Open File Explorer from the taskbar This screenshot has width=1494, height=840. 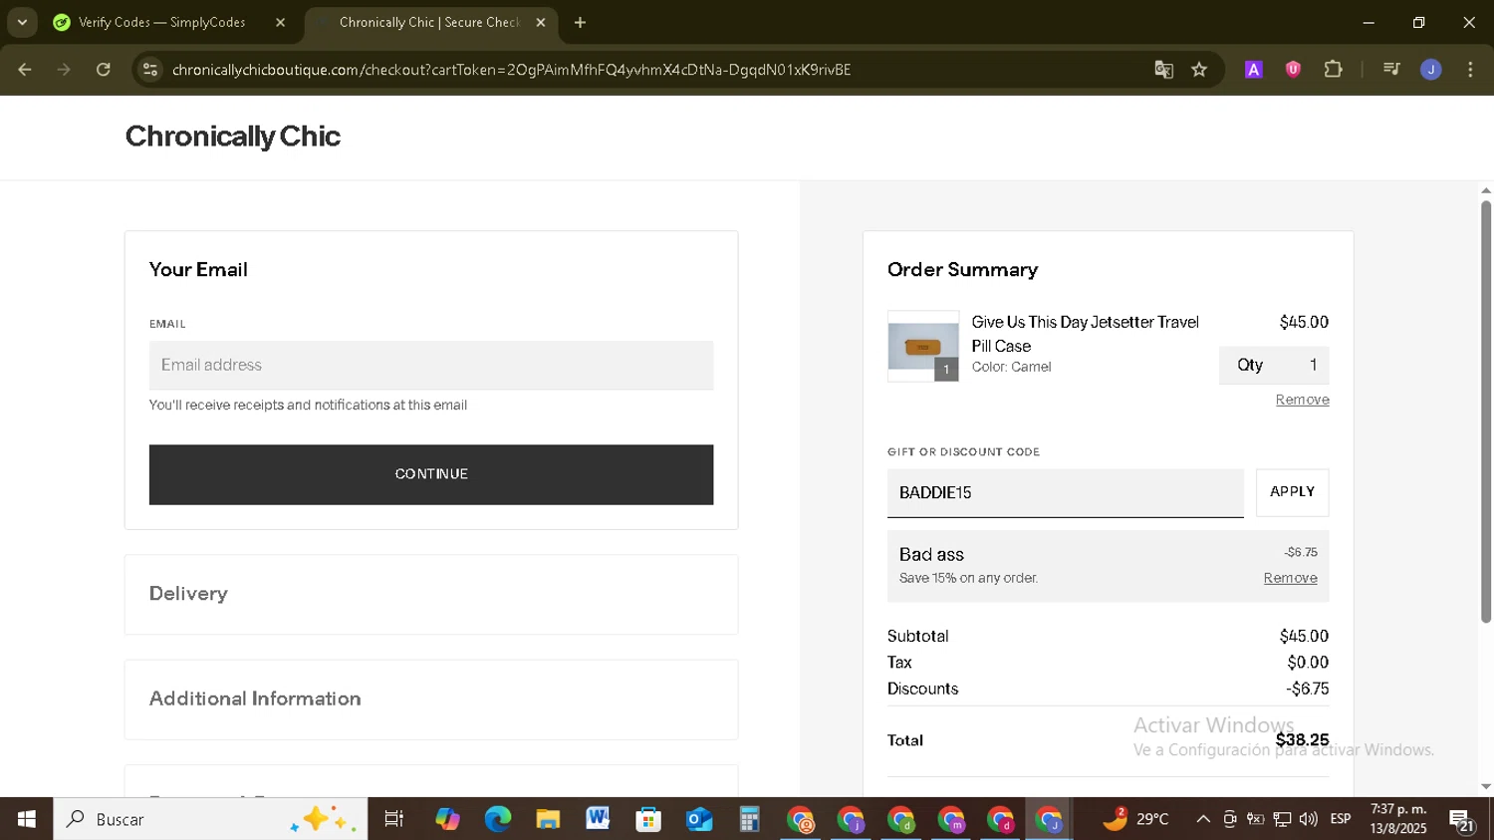[548, 819]
